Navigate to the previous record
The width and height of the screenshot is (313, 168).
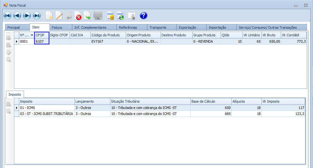(x=17, y=15)
